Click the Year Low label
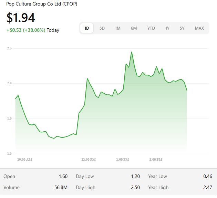 pos(157,176)
